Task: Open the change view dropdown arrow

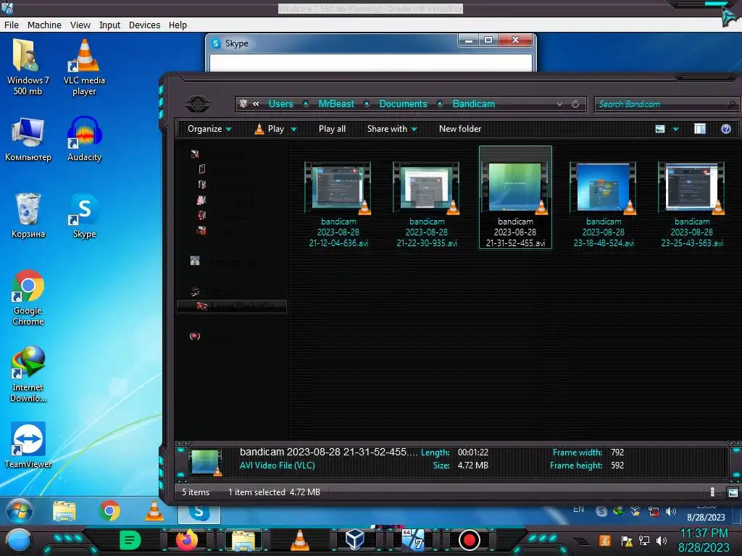Action: point(675,129)
